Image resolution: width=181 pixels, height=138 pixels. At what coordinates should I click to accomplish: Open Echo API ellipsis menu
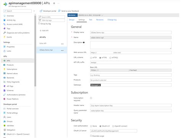[x=62, y=44]
